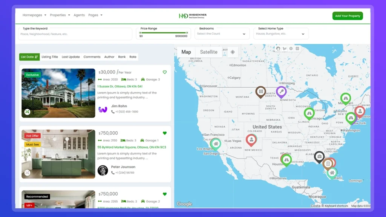This screenshot has width=386, height=217.
Task: Open the Agents menu item
Action: (79, 15)
